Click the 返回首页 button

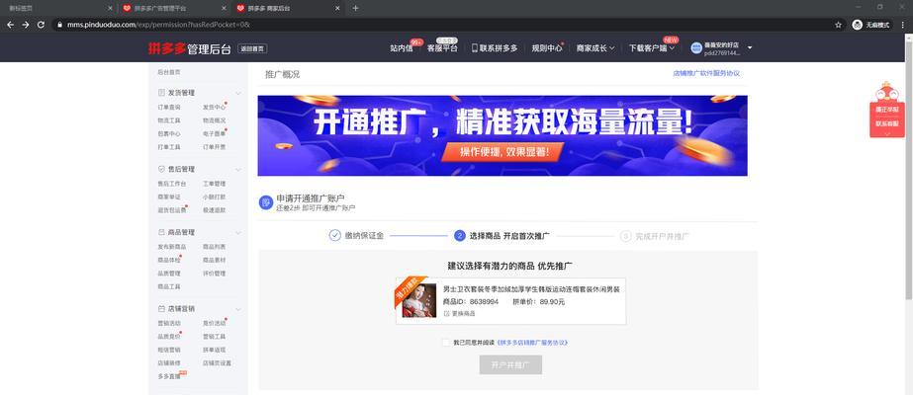click(252, 48)
